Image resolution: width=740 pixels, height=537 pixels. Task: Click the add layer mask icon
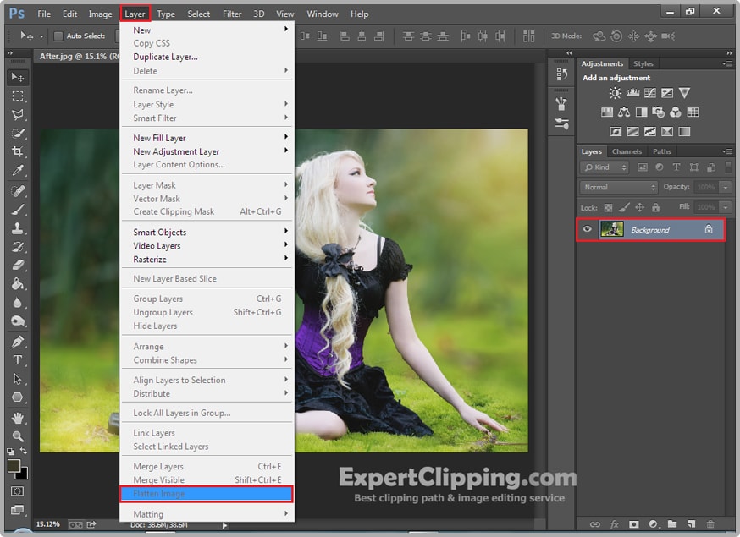632,525
